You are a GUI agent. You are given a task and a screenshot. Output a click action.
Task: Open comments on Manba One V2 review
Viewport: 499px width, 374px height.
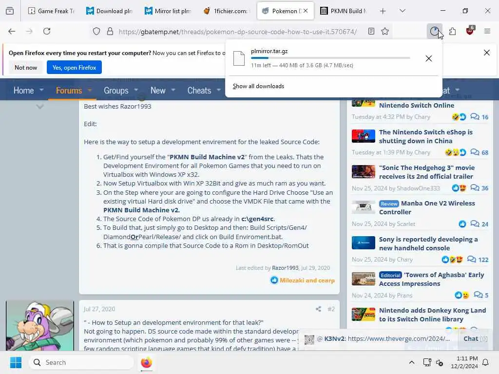[x=480, y=224]
